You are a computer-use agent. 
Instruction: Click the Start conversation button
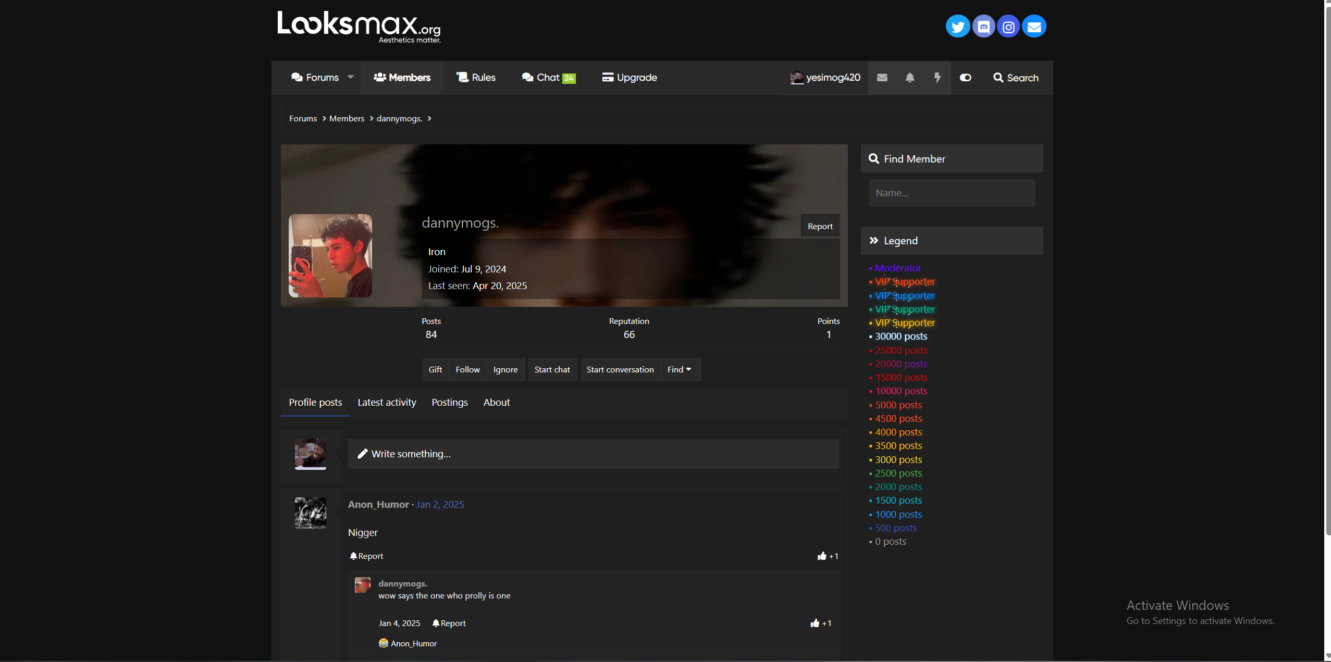pos(620,369)
